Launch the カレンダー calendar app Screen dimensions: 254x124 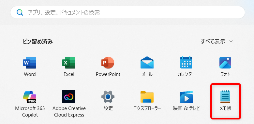186,63
